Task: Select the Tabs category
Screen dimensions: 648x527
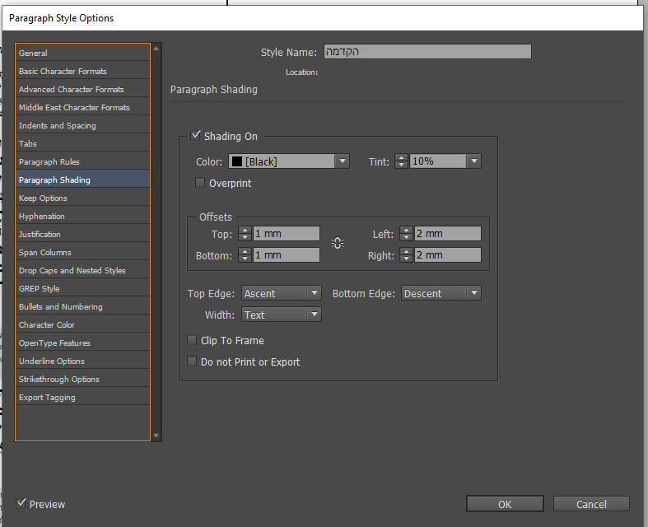Action: pyautogui.click(x=82, y=144)
